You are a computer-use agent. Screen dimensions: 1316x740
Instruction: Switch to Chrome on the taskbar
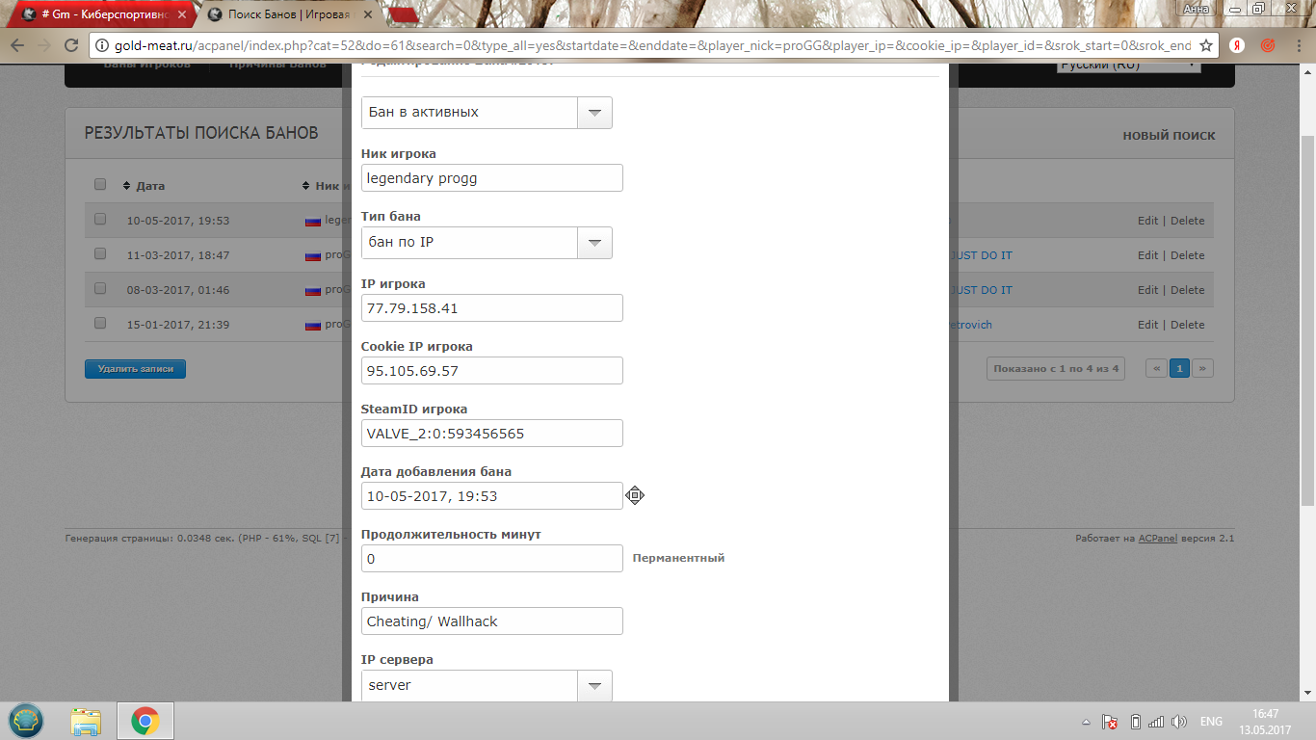(x=145, y=720)
